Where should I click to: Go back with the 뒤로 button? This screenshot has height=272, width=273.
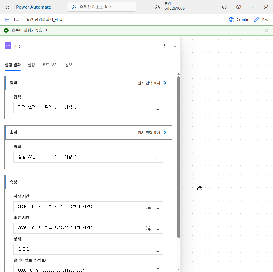coord(12,20)
